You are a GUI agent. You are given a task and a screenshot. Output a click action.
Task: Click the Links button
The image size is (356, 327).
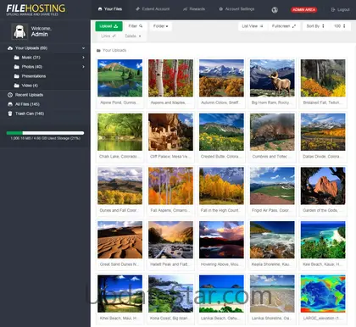click(x=108, y=36)
